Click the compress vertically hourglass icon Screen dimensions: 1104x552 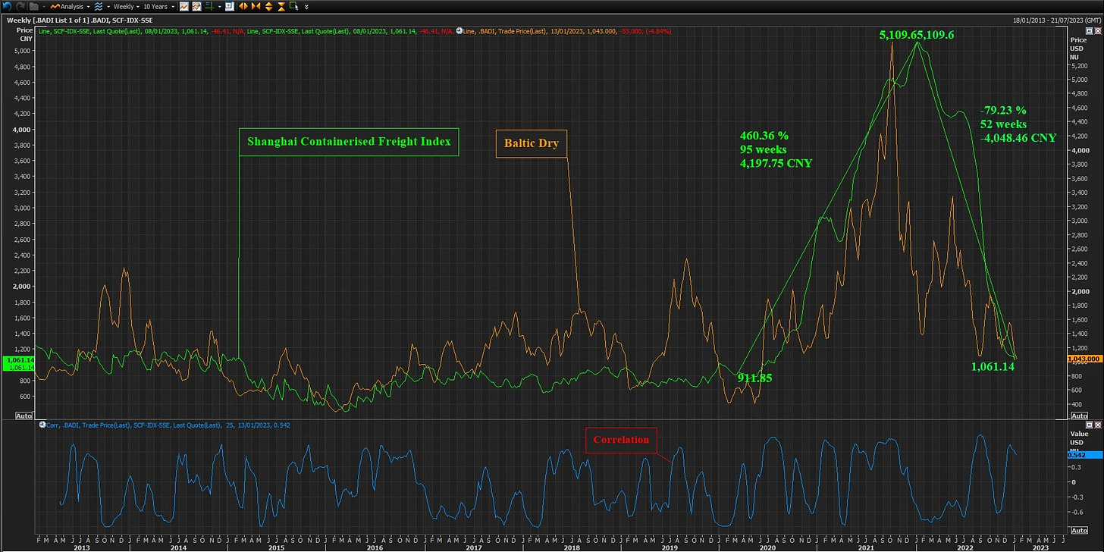coord(281,6)
